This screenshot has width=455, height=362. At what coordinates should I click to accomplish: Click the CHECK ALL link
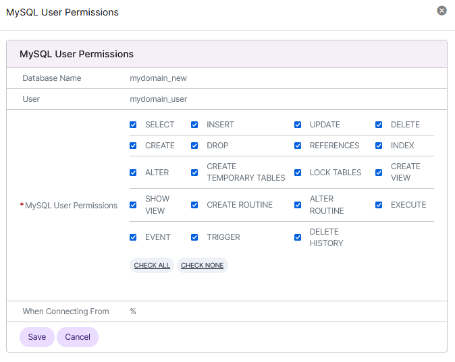click(x=152, y=265)
